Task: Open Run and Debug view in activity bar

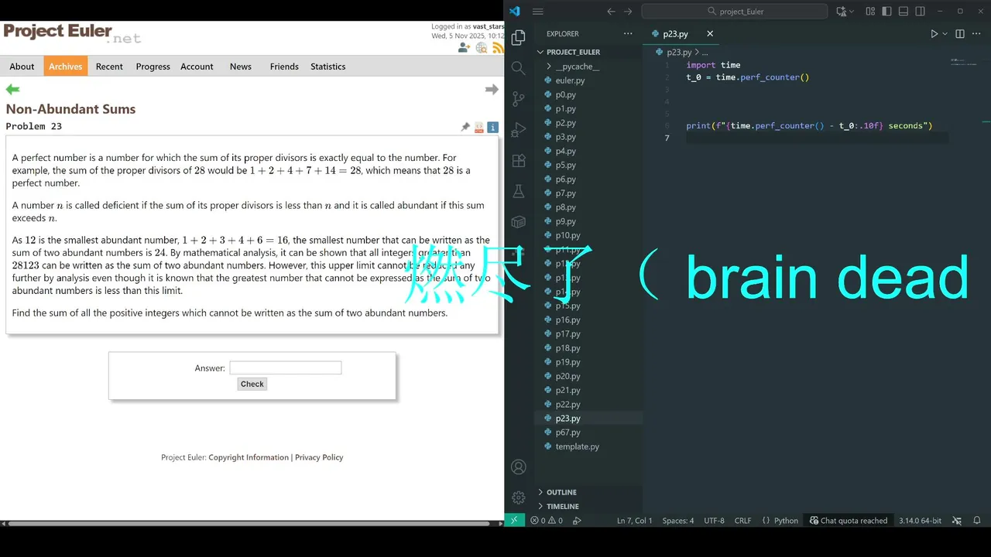Action: coord(519,130)
